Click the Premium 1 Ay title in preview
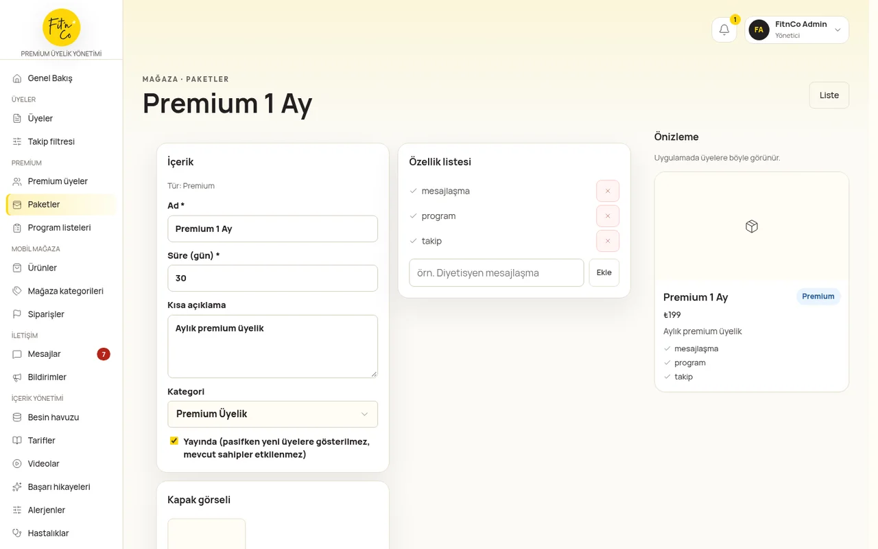The height and width of the screenshot is (549, 878). (696, 297)
